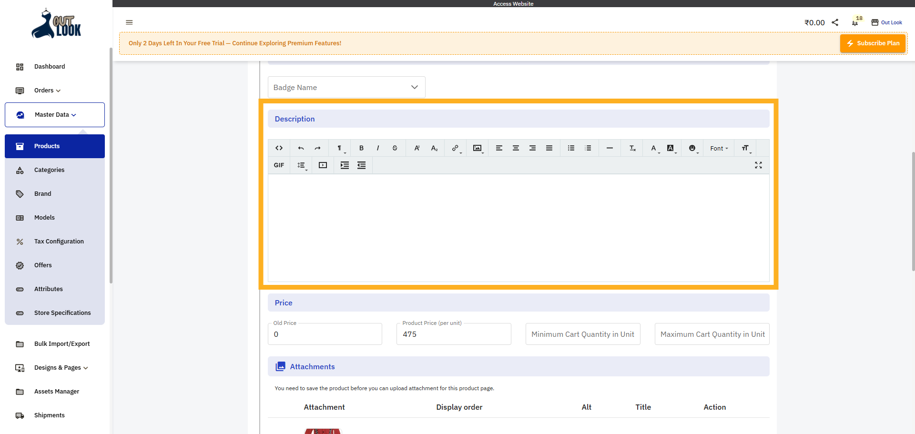
Task: Insert a horizontal line in description
Action: [610, 148]
